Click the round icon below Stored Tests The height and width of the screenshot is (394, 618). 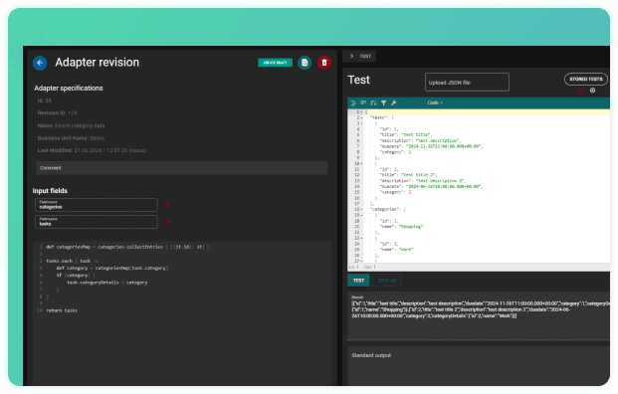(592, 91)
